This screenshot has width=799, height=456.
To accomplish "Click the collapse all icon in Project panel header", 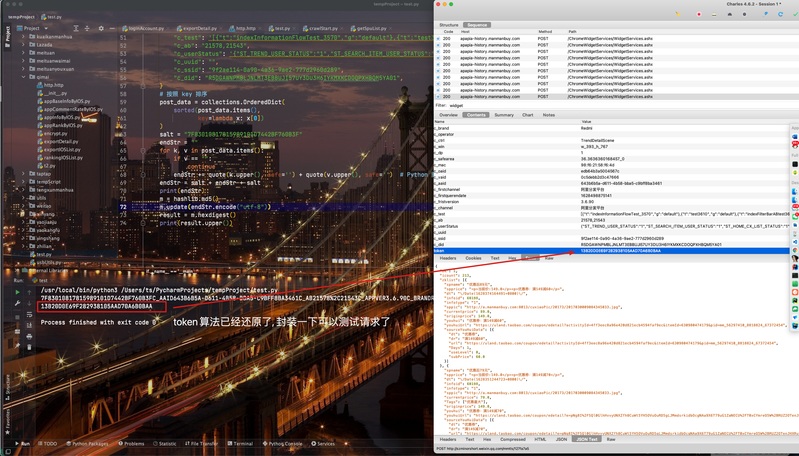I will [87, 28].
